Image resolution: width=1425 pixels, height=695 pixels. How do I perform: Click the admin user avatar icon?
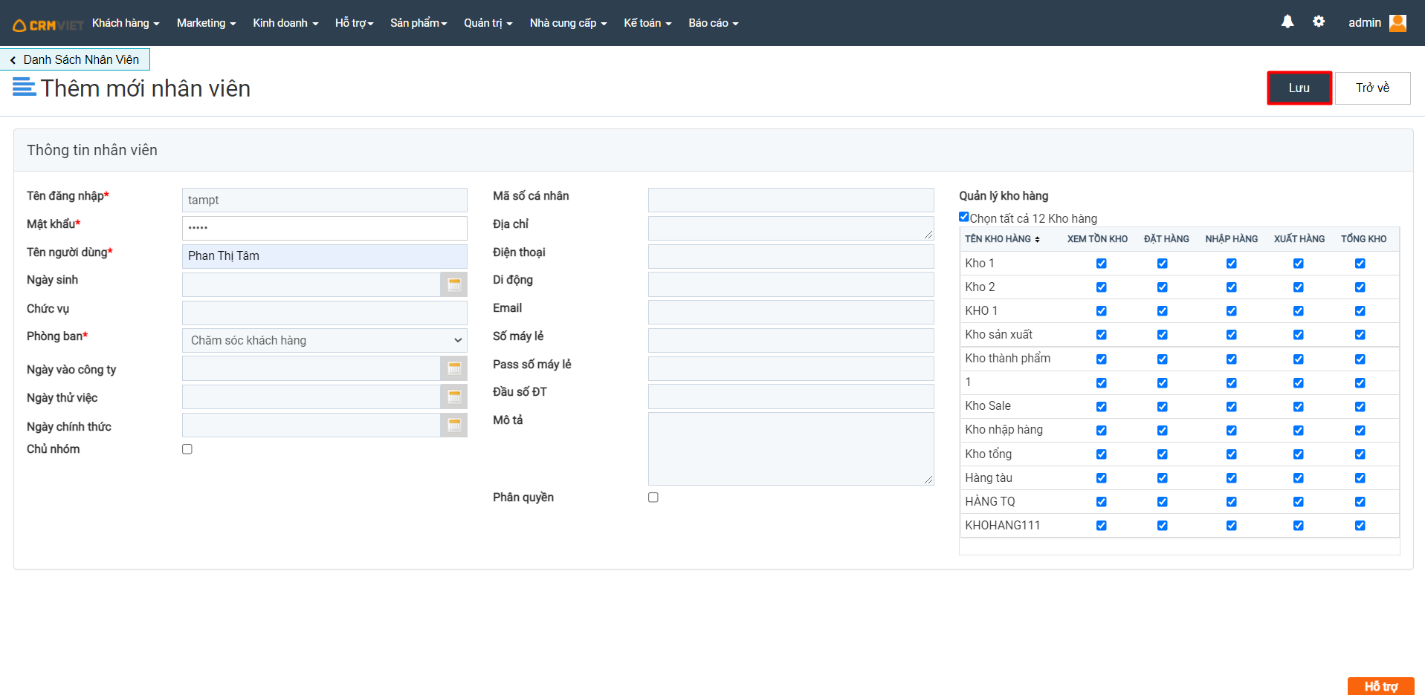pos(1397,23)
